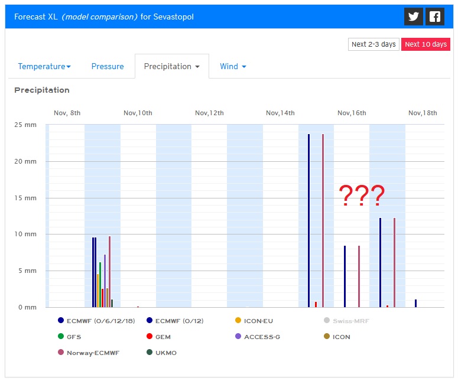Share forecast on Facebook icon
This screenshot has width=458, height=381.
tap(434, 17)
